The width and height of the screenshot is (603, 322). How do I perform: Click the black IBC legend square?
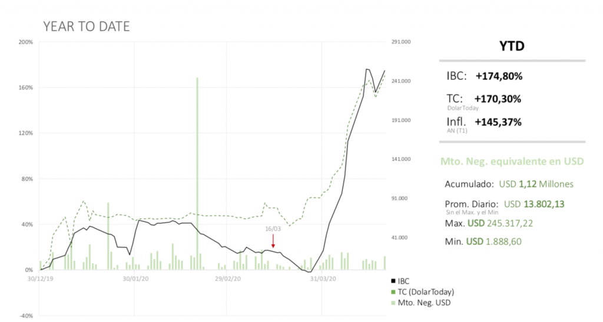[x=393, y=281]
